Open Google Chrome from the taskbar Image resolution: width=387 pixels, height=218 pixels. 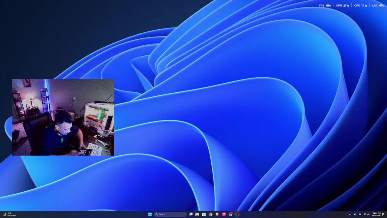pos(210,214)
